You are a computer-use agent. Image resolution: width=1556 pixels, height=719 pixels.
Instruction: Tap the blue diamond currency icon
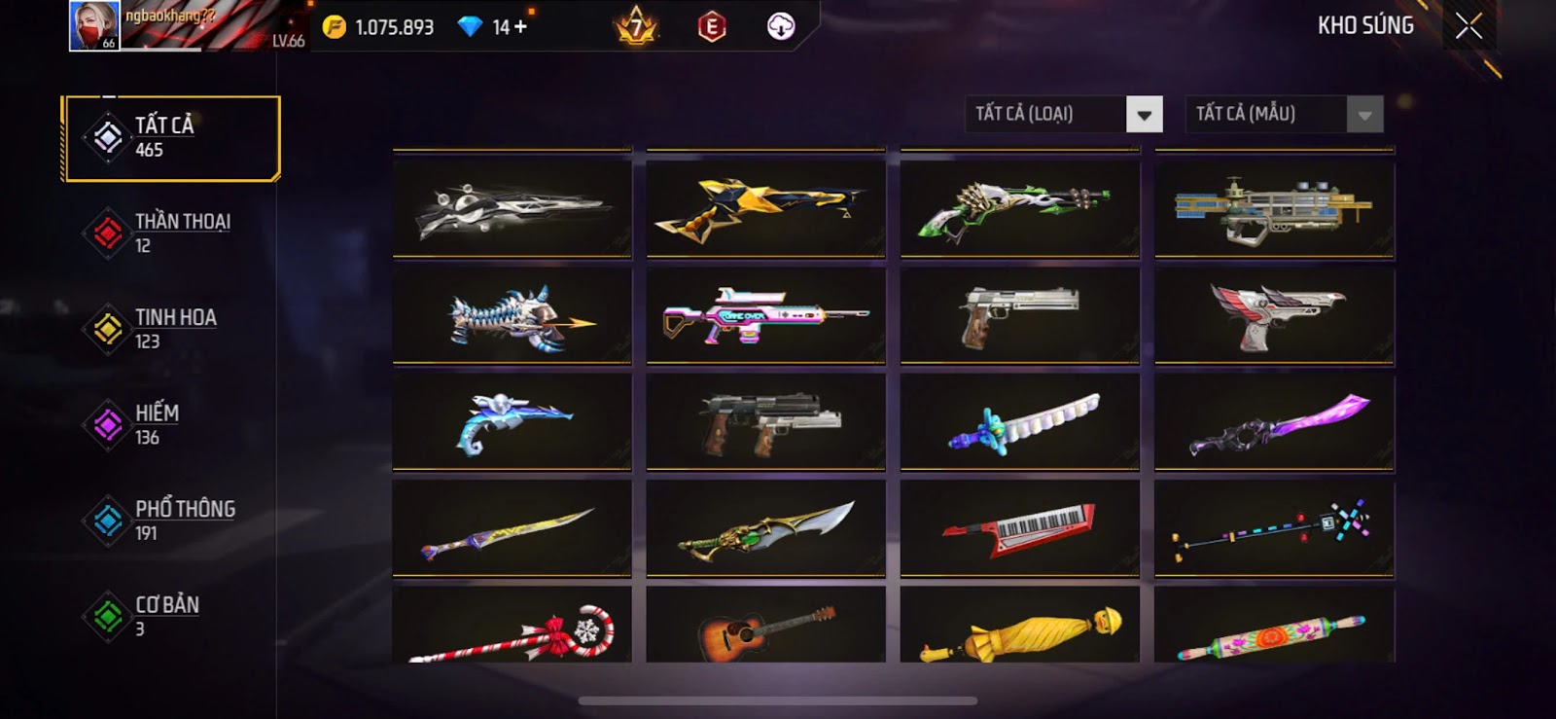(x=470, y=27)
